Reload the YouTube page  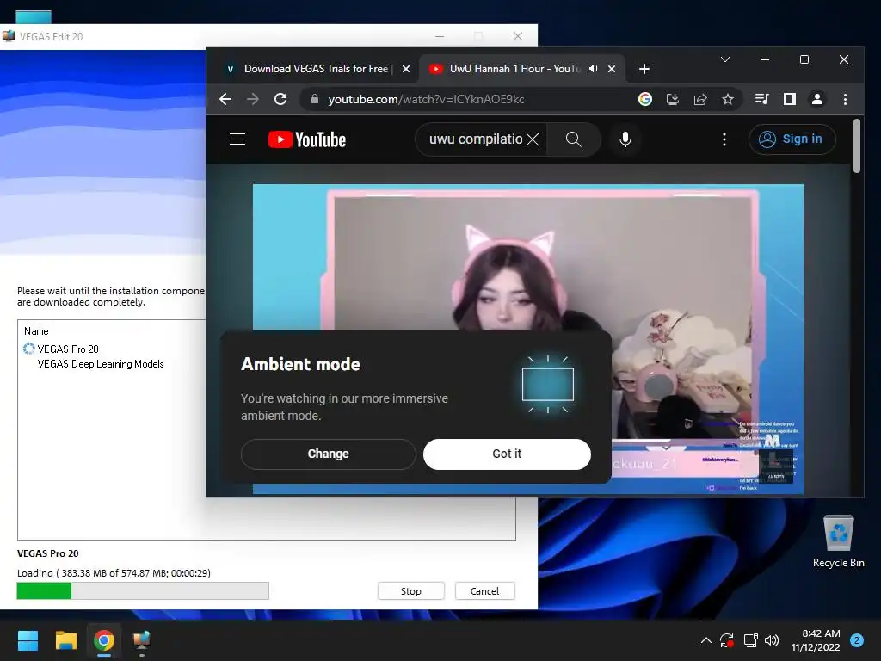280,100
